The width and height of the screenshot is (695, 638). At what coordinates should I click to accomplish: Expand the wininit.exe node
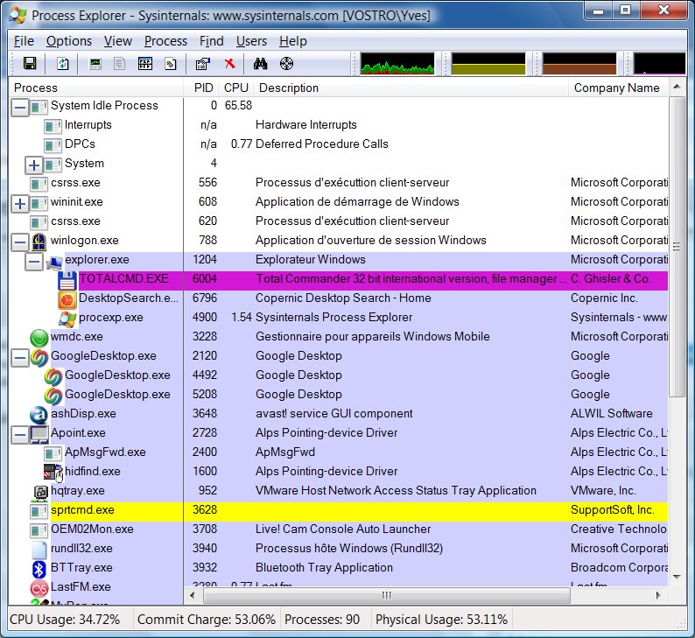coord(19,203)
